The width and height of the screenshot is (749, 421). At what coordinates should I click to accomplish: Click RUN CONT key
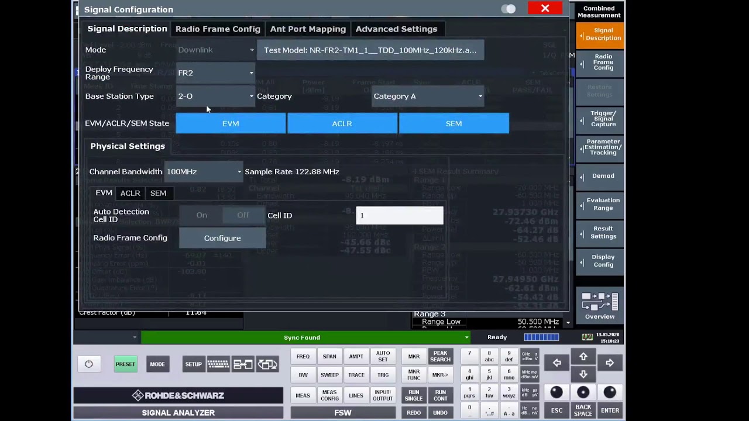point(441,395)
